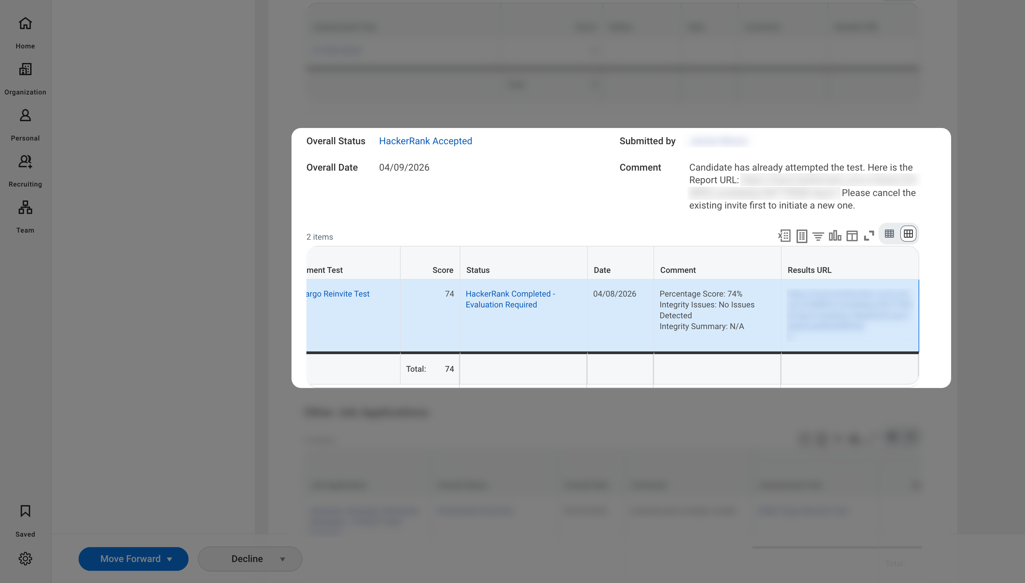Open the column layout preferences icon

852,236
